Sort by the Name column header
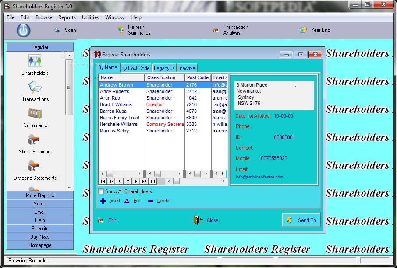Image resolution: width=397 pixels, height=268 pixels. coord(121,77)
